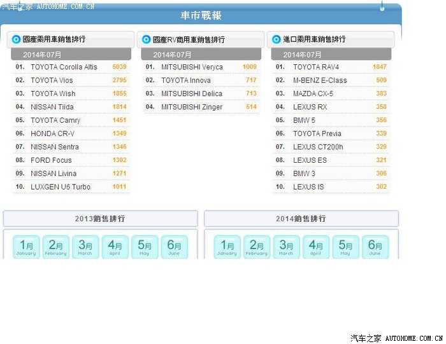Click the circle icon beside 進口乘用車銷售排行
Image resolution: width=446 pixels, height=344 pixels.
(x=276, y=39)
